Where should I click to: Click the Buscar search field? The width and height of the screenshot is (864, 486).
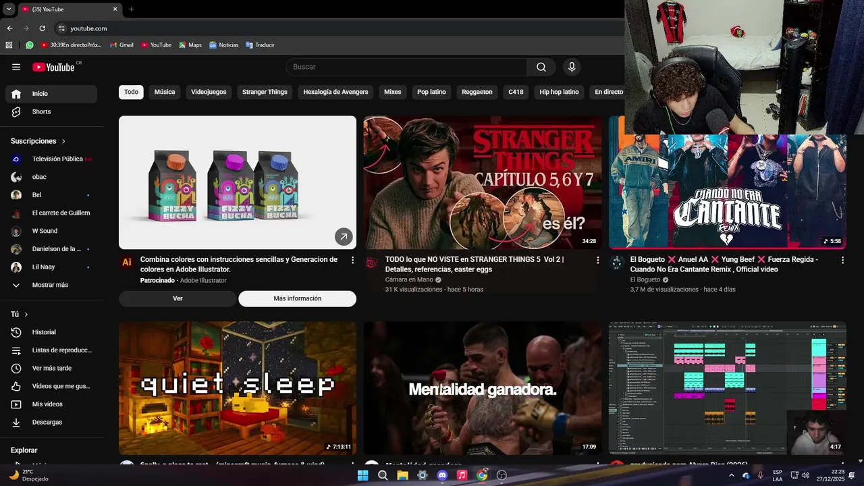pos(406,67)
